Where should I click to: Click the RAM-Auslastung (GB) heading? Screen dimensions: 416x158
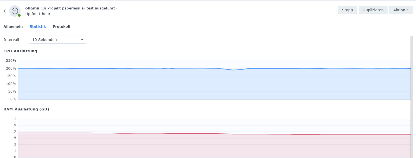pos(26,109)
